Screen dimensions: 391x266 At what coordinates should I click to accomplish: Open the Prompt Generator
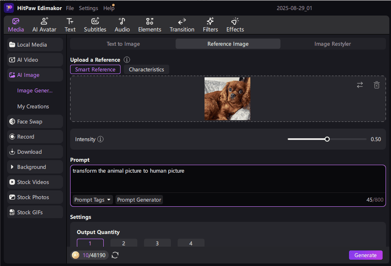pos(139,200)
